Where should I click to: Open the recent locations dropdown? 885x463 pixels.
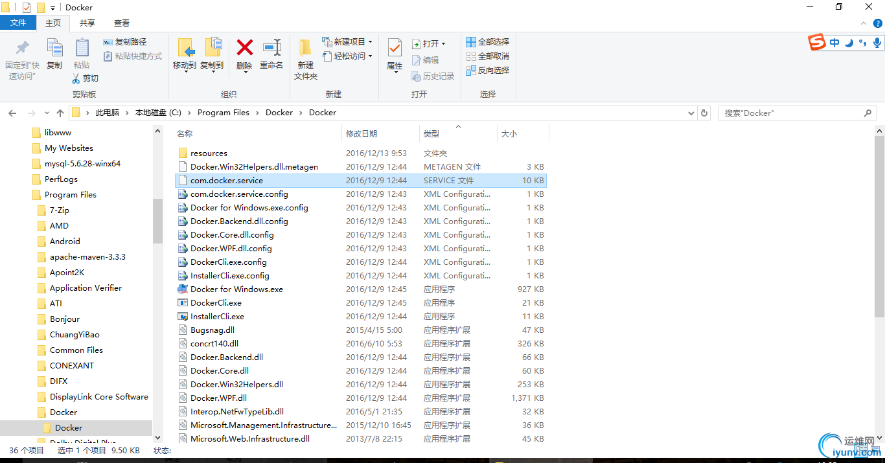tap(46, 113)
